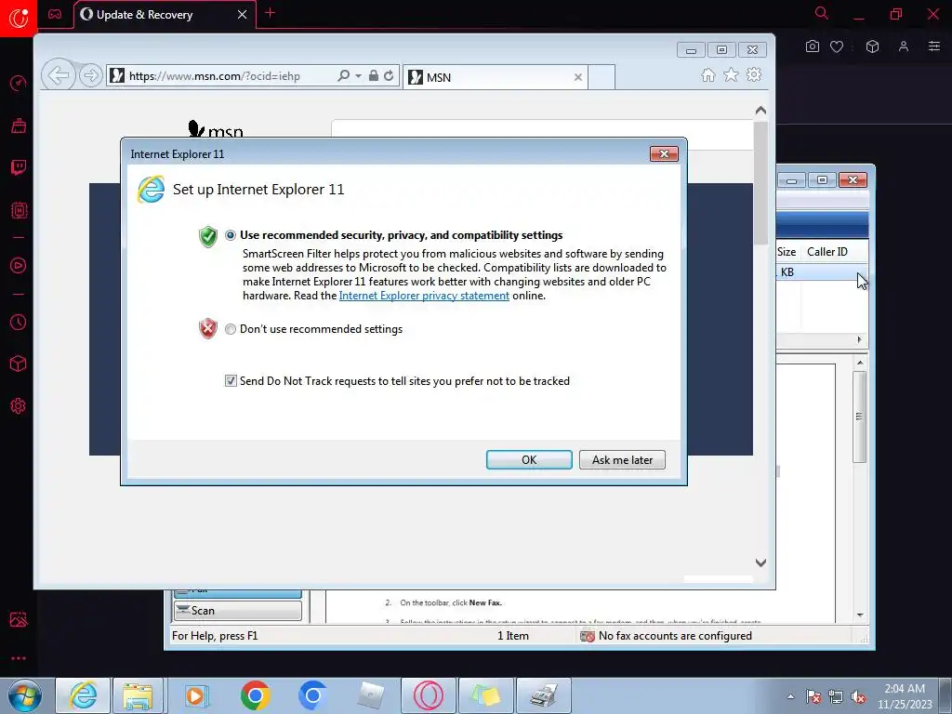Open GX Corner gamepad icon
The width and height of the screenshot is (952, 714).
[55, 14]
